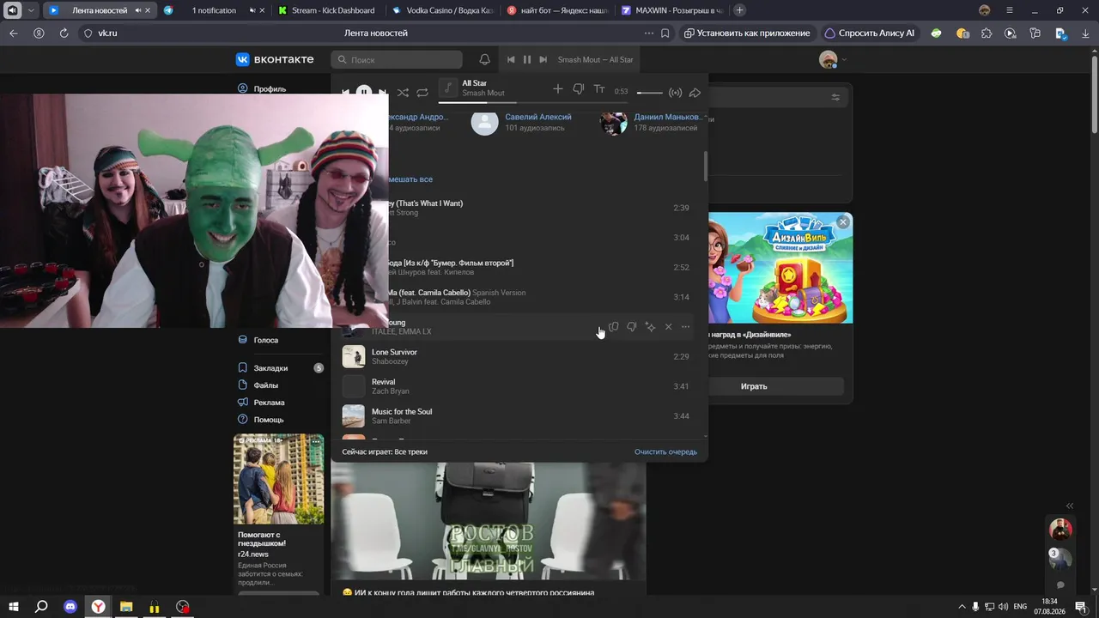
Task: Show lyrics for the current track
Action: (x=599, y=89)
